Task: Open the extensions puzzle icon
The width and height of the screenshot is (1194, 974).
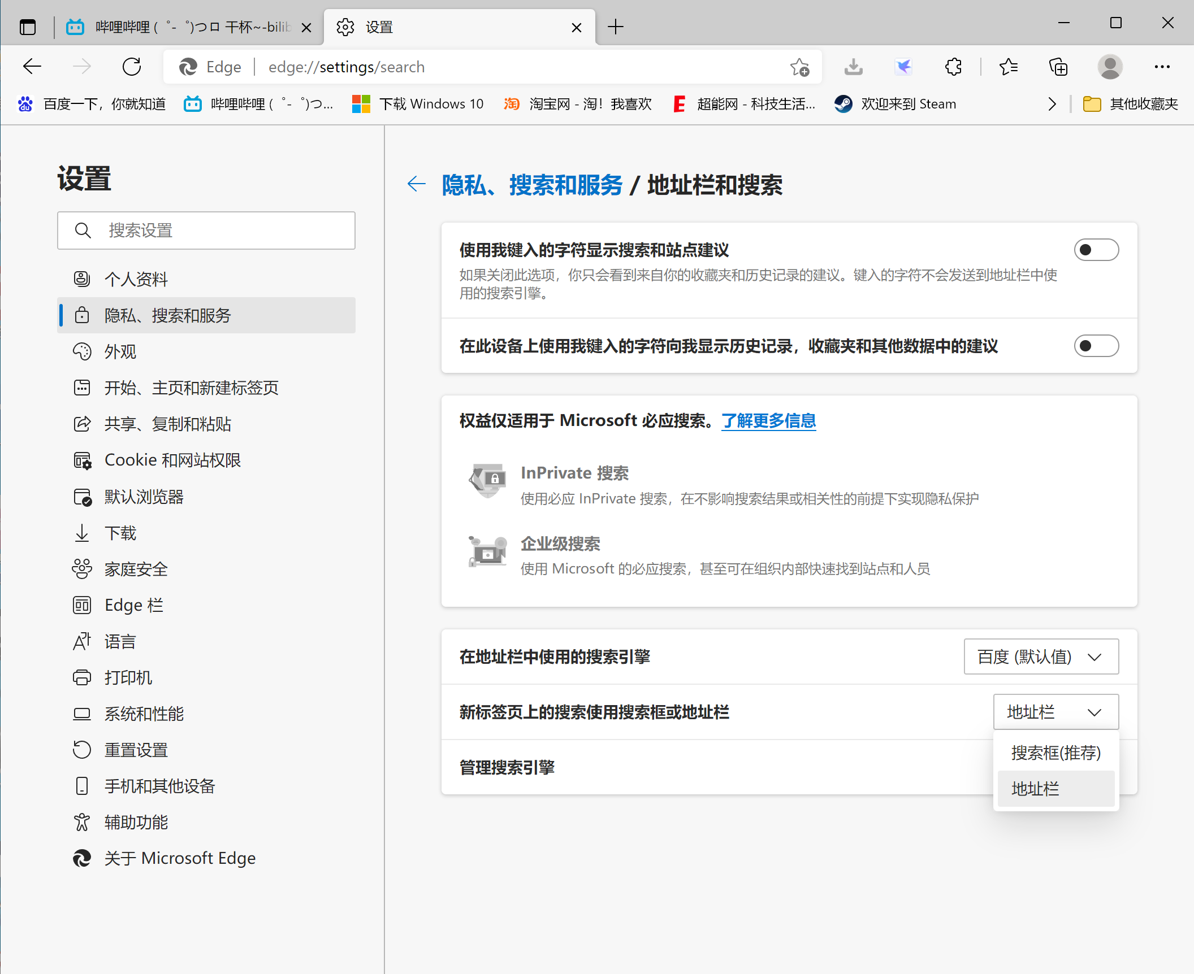Action: coord(953,67)
